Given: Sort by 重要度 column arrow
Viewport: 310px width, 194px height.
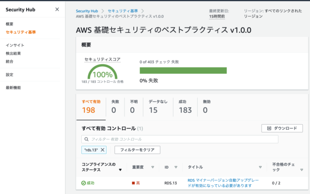Looking at the screenshot, I should click(153, 167).
